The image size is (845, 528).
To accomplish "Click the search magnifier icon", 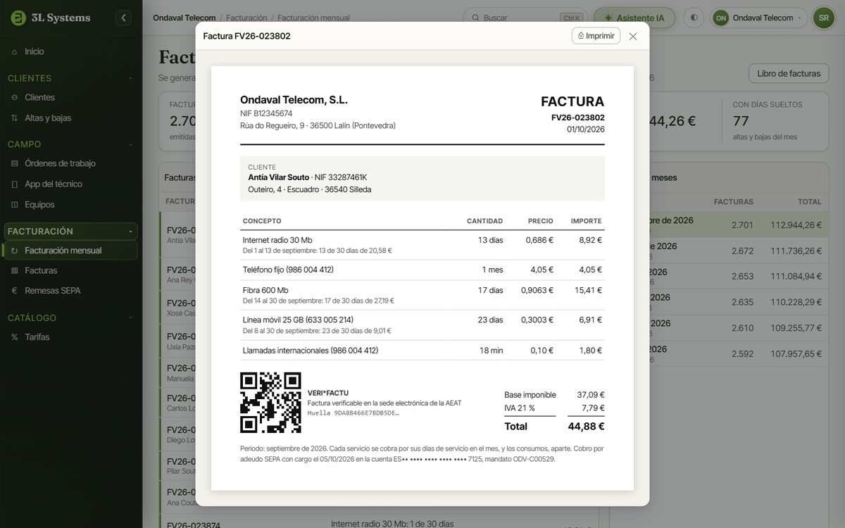I will (x=476, y=18).
